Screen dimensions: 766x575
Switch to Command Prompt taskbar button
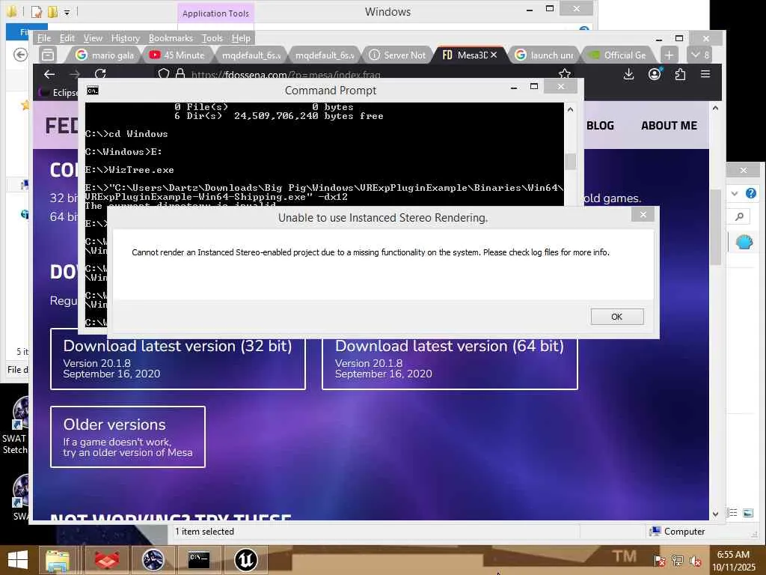(x=199, y=560)
